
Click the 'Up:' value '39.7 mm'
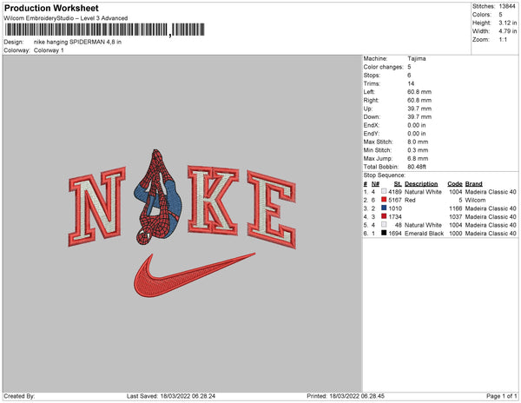click(419, 109)
